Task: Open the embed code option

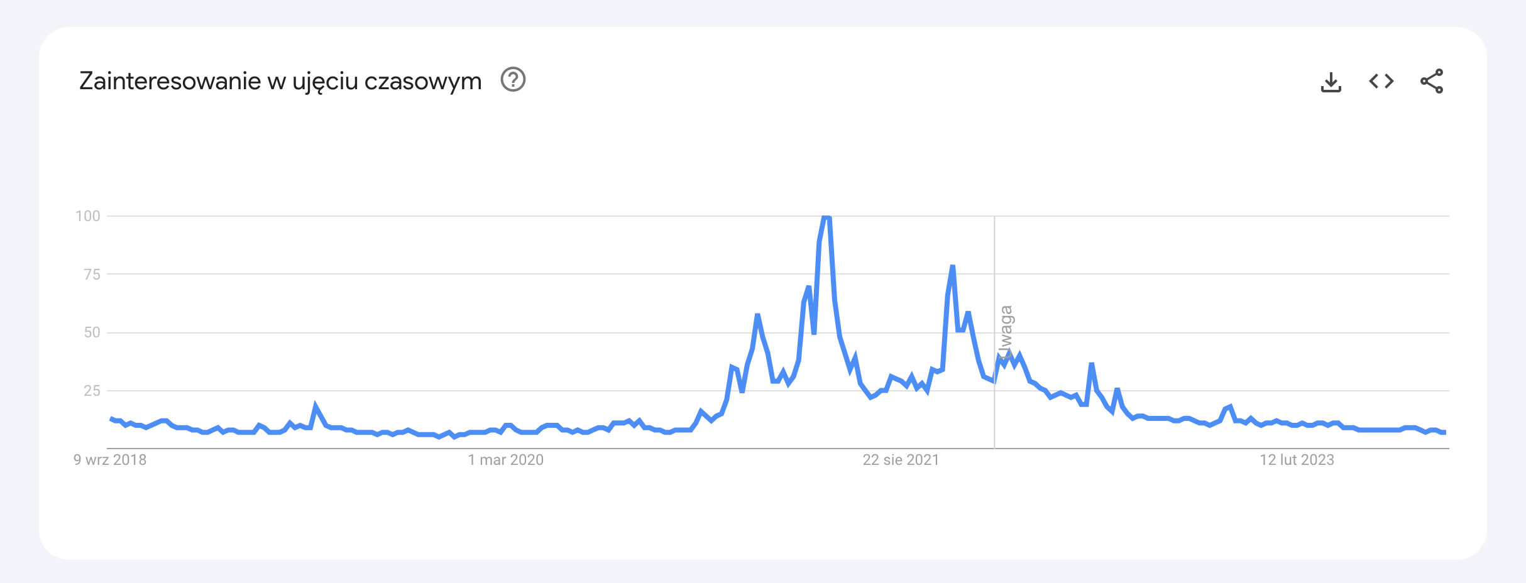Action: click(1381, 81)
